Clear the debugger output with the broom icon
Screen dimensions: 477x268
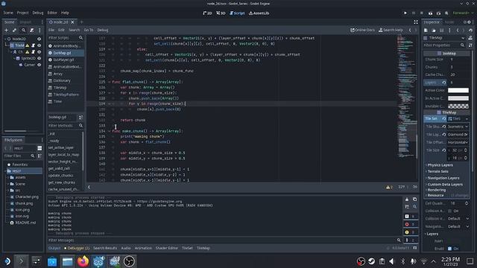[407, 200]
